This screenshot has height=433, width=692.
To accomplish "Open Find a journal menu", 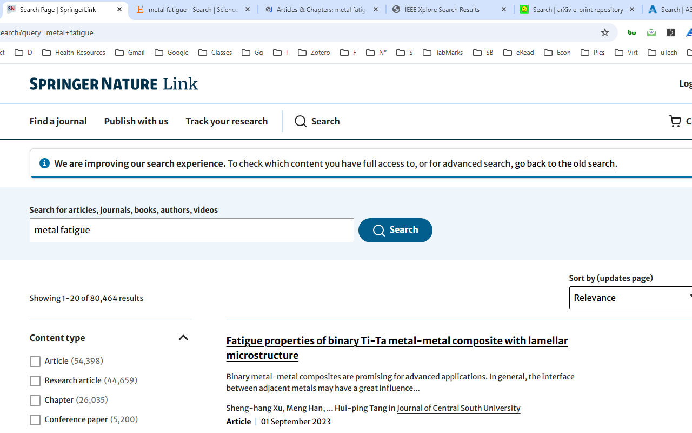I will pyautogui.click(x=58, y=121).
